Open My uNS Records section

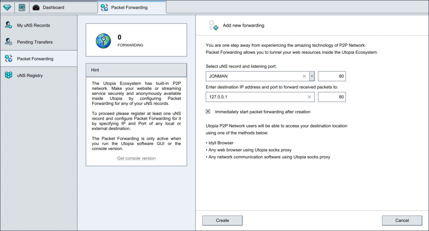coord(39,25)
